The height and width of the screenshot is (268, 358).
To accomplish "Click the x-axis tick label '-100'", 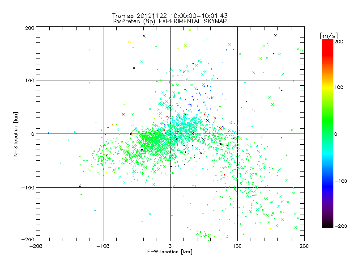I will [103, 246].
